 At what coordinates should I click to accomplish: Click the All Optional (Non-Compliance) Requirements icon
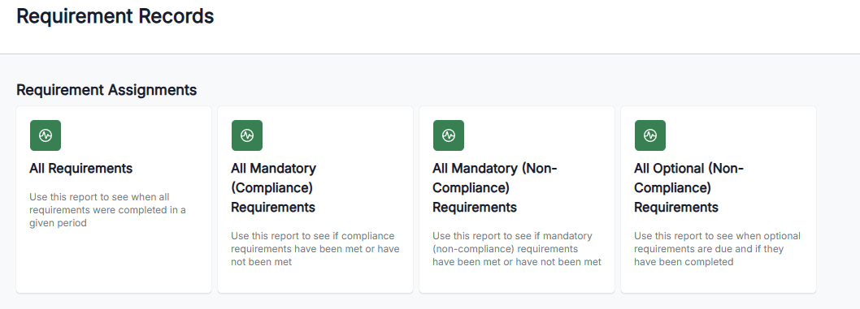pos(650,135)
